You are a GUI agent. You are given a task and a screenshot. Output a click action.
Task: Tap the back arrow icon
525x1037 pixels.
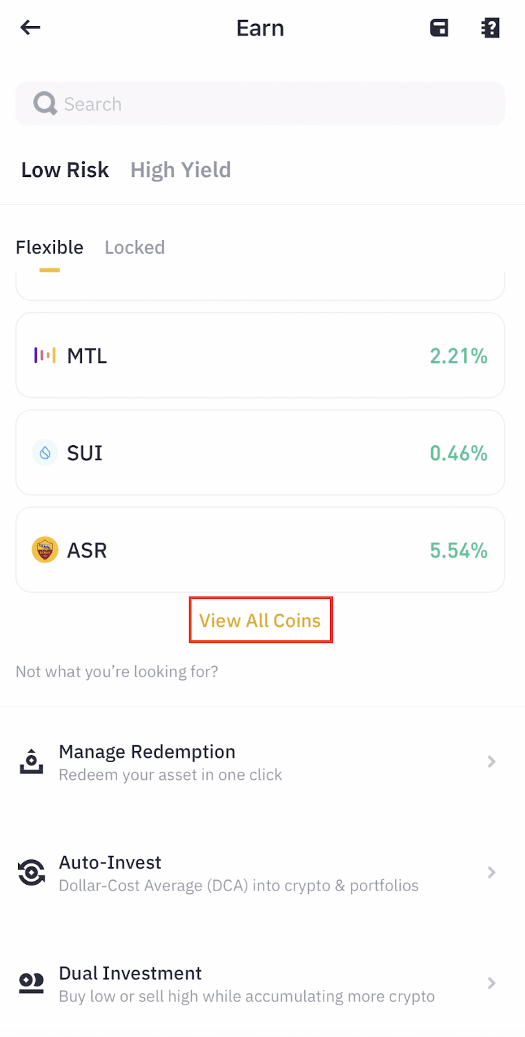click(30, 27)
